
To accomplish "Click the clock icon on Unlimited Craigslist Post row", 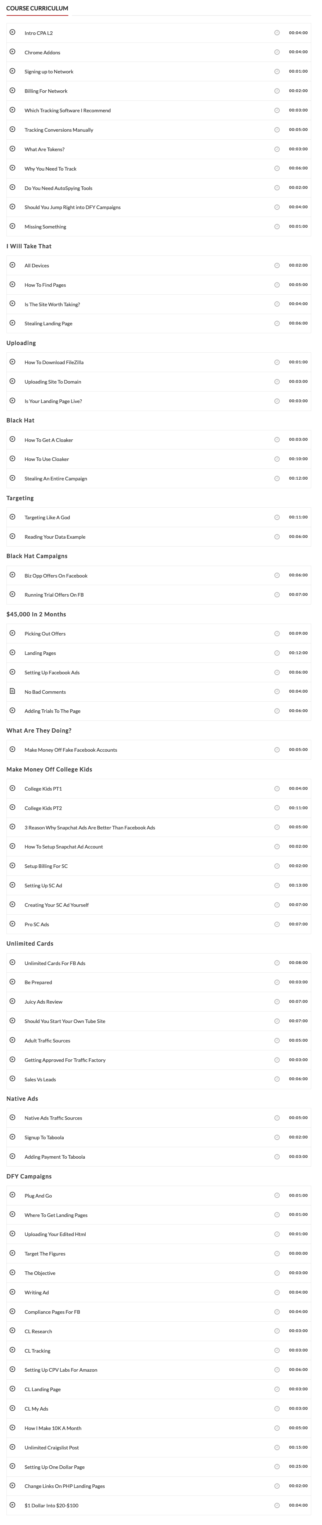I will 277,1447.
